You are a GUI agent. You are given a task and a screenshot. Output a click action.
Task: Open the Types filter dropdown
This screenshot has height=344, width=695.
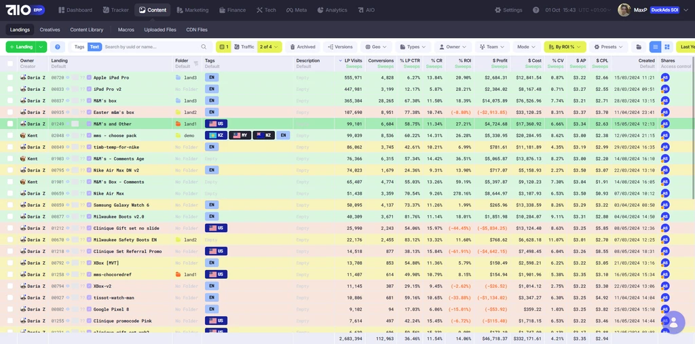[x=413, y=47]
